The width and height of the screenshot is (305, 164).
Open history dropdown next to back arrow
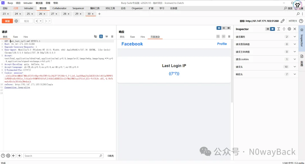[41, 21]
